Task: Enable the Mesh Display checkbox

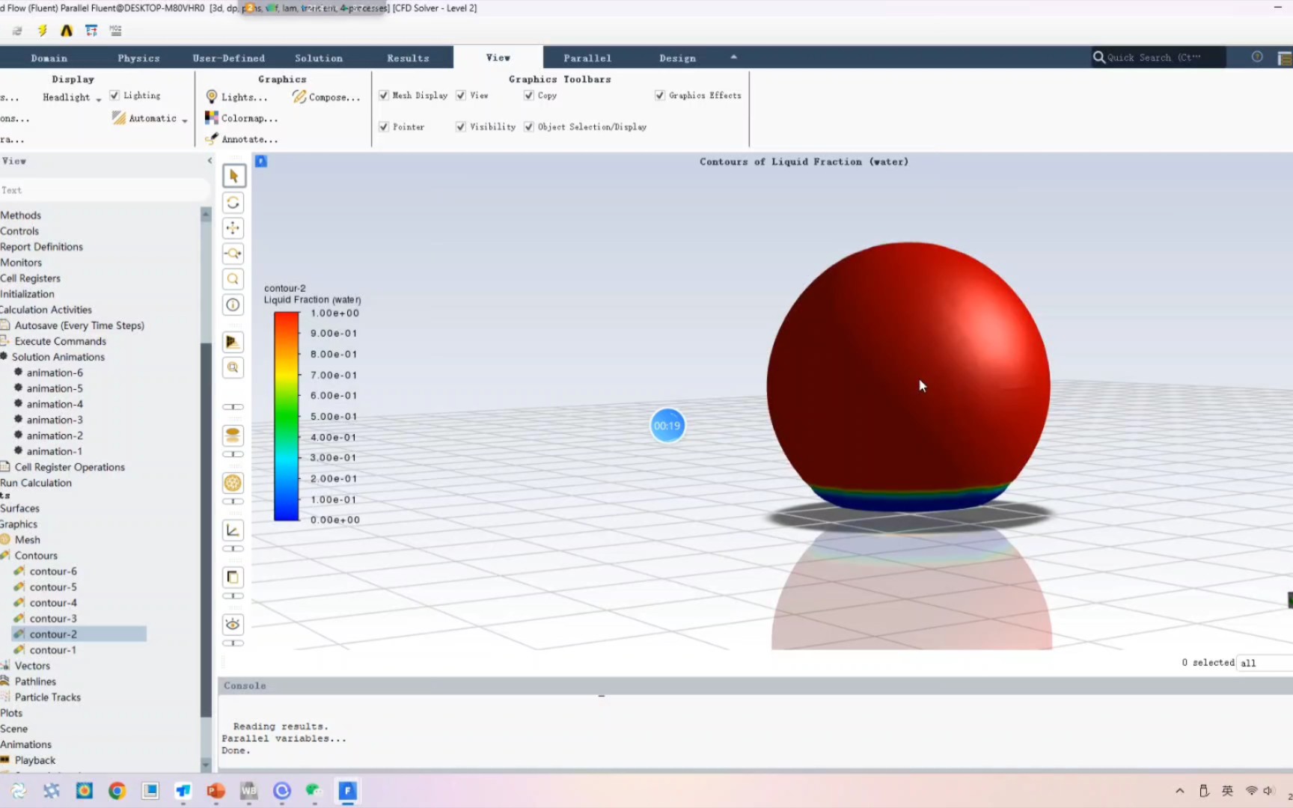Action: point(385,95)
